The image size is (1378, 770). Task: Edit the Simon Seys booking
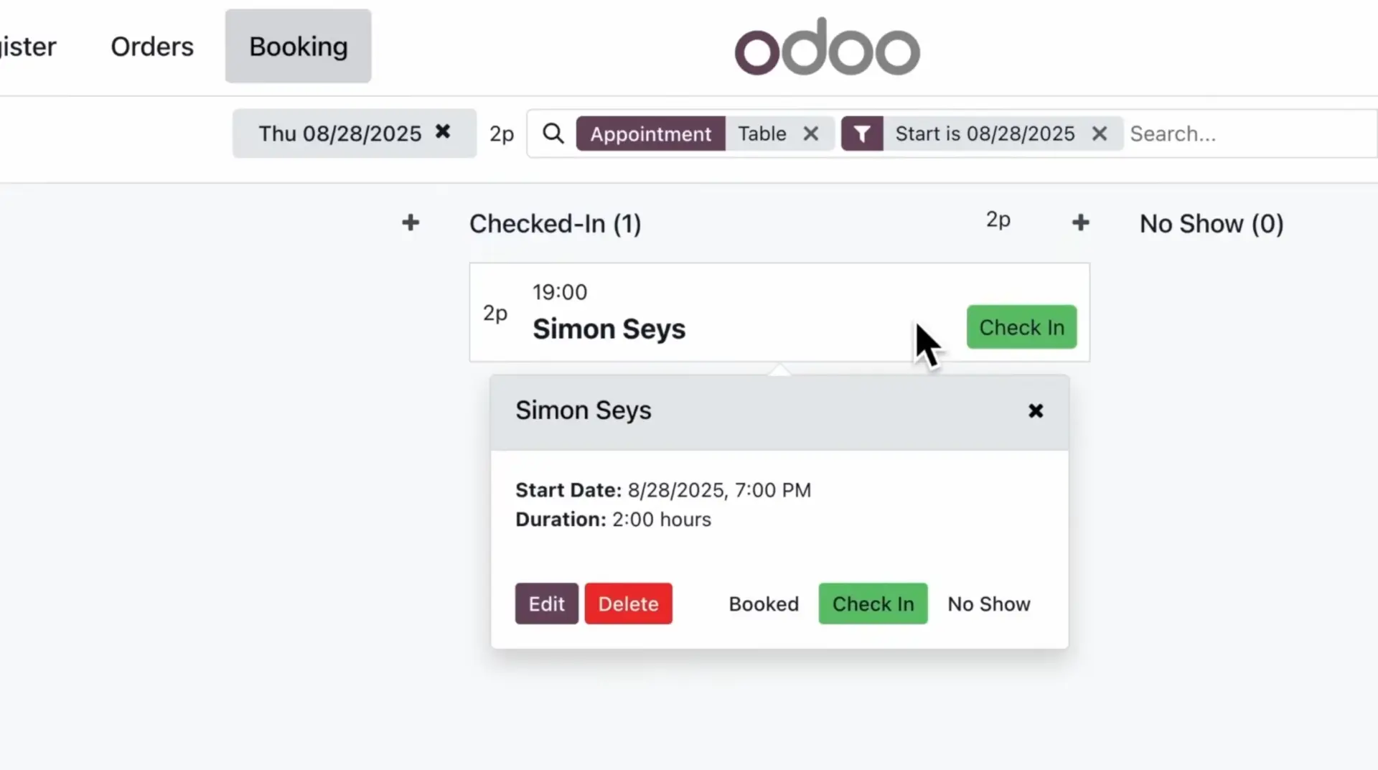545,604
